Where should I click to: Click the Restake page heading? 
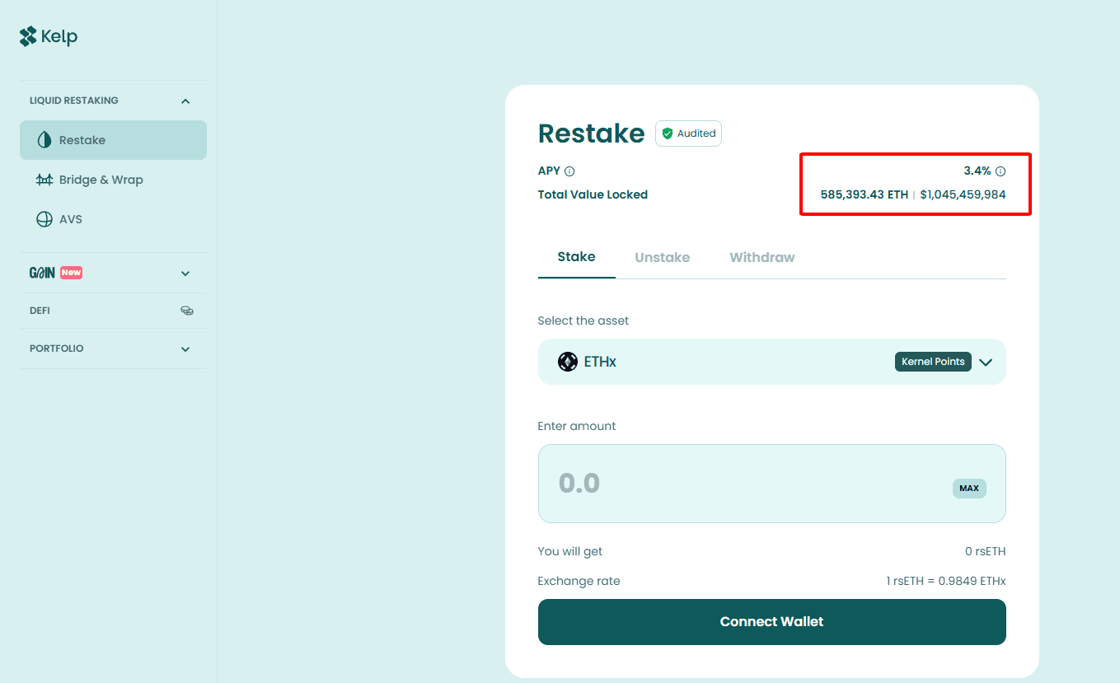(591, 133)
